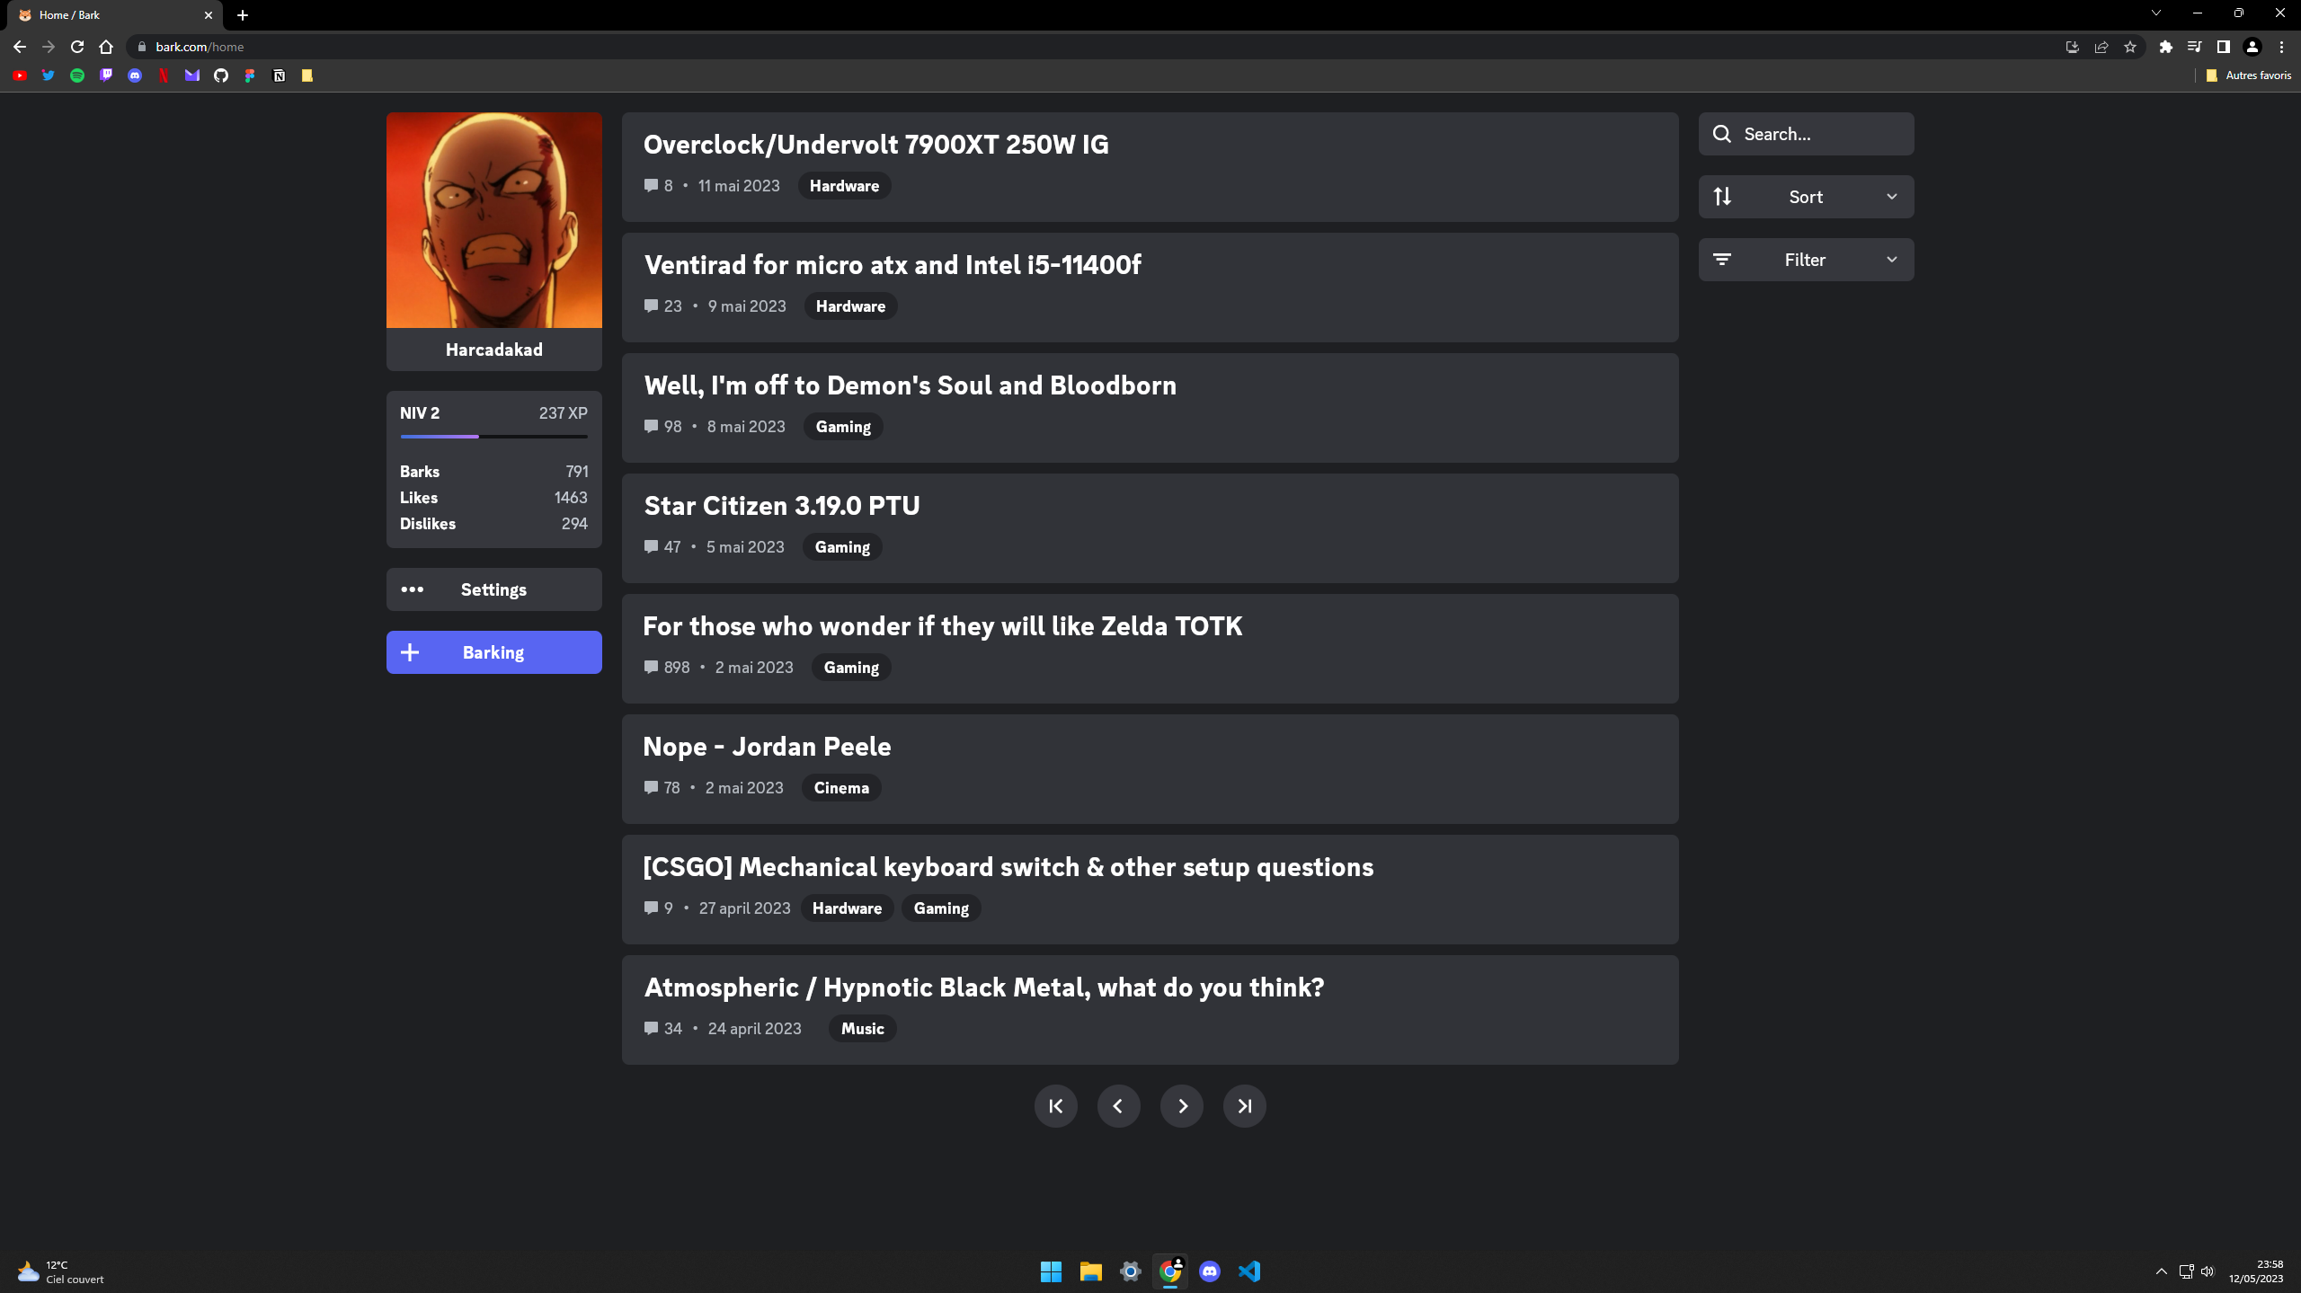Click the search magnifier icon
2301x1293 pixels.
click(1721, 134)
